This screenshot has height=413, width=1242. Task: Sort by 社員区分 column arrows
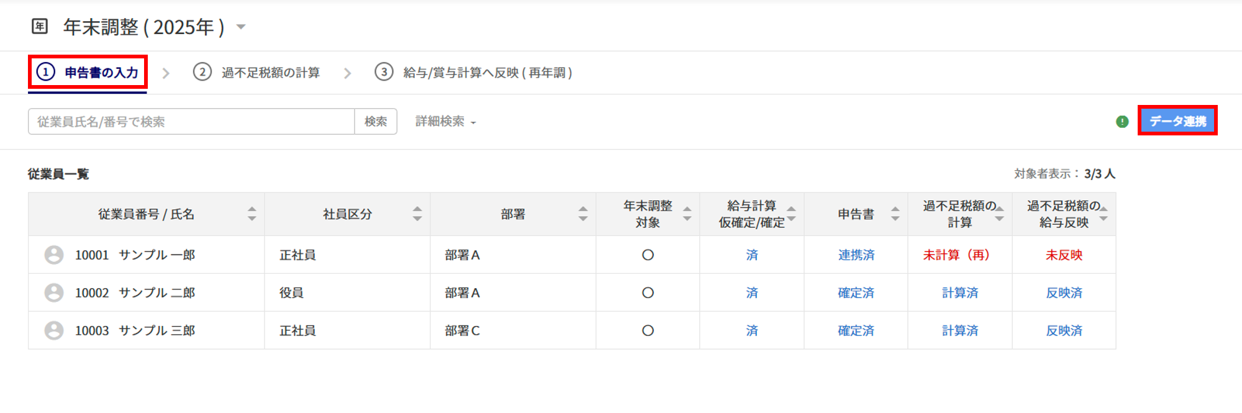pyautogui.click(x=417, y=214)
